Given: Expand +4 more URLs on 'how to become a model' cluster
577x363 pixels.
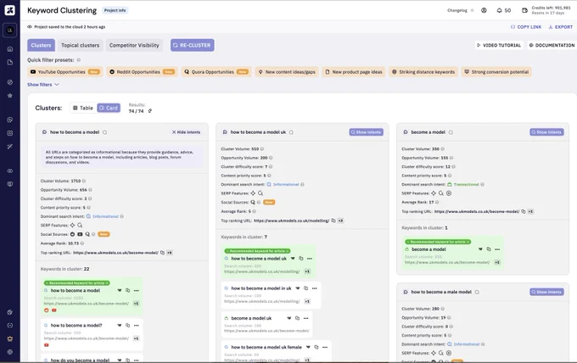Looking at the screenshot, I should tap(170, 253).
